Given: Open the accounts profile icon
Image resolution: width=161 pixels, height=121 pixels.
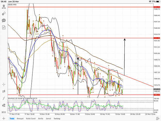Looking at the screenshot, I should point(4,7).
